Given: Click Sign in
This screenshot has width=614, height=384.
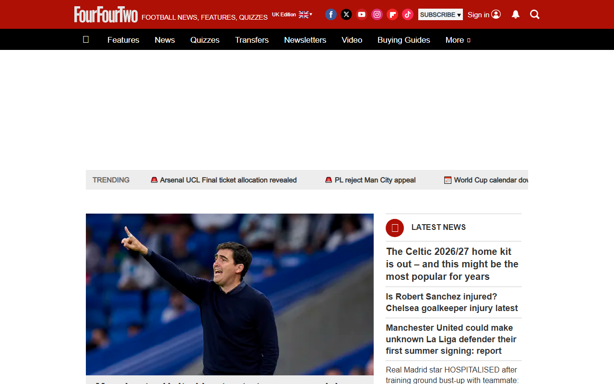Looking at the screenshot, I should pyautogui.click(x=484, y=14).
